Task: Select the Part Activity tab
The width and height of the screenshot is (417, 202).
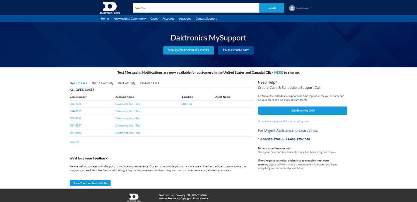Action: click(127, 83)
